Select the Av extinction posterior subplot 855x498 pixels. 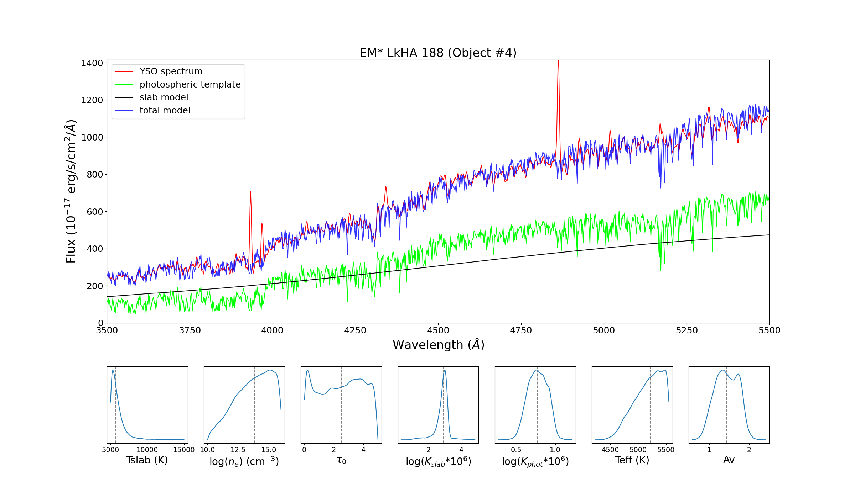pos(729,405)
